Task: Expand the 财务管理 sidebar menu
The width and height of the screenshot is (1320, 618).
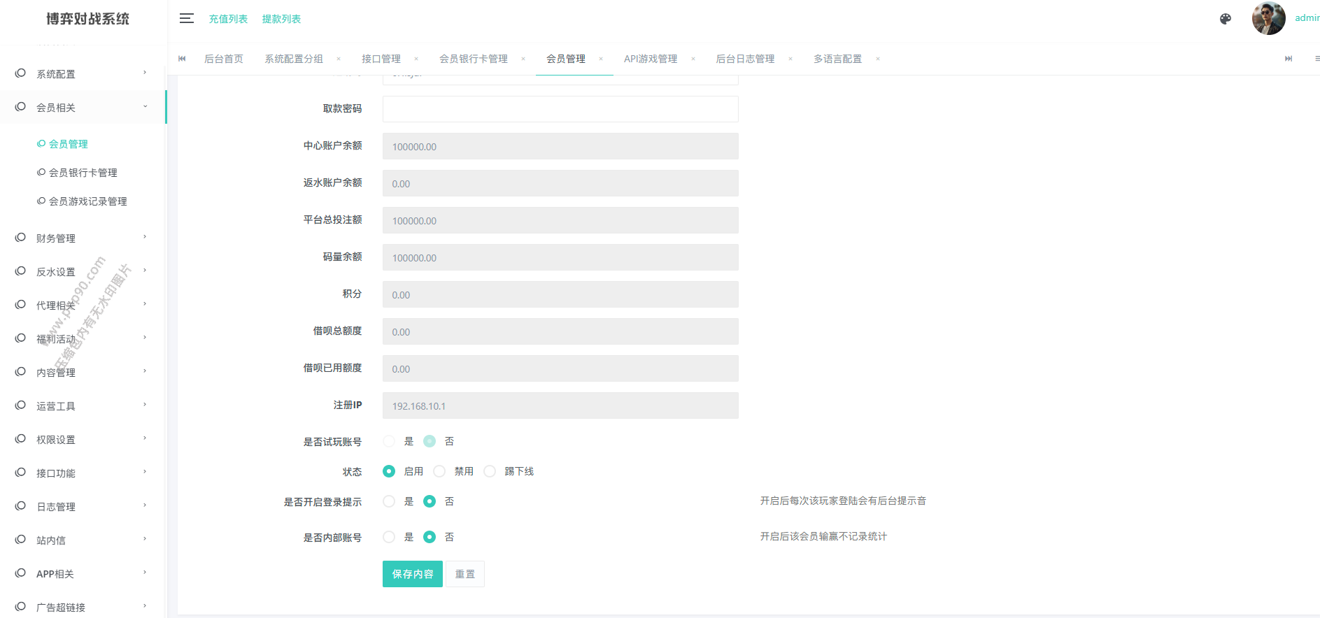Action: point(56,238)
